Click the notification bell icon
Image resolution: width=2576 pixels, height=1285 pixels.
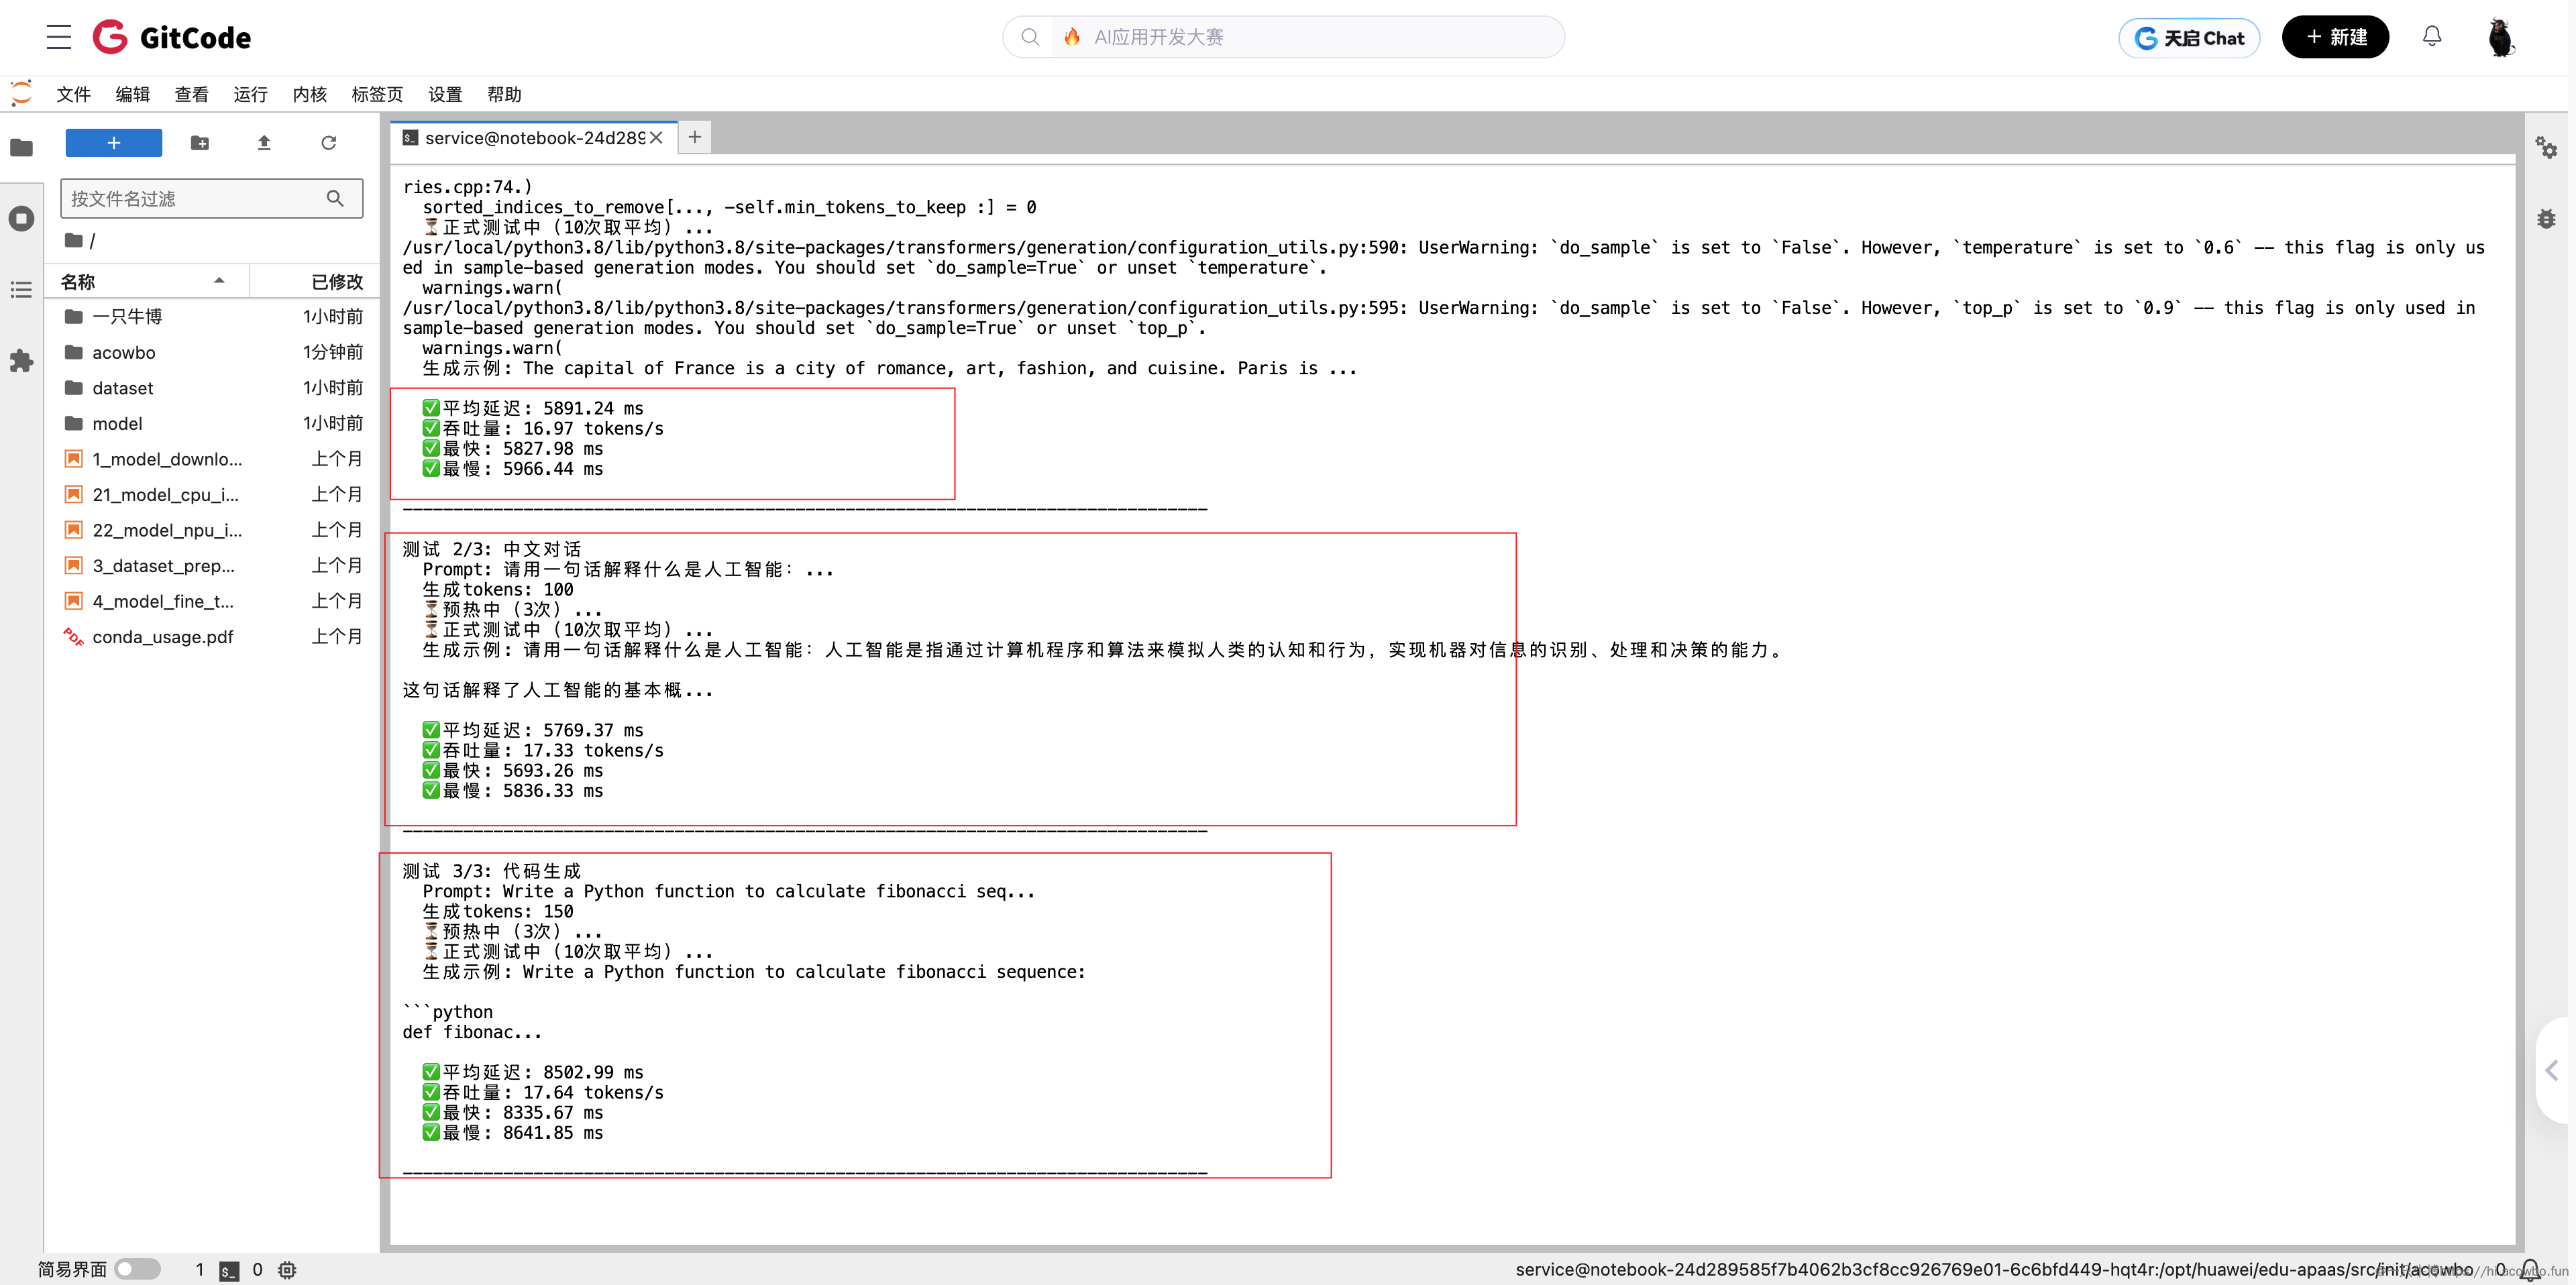click(2431, 37)
